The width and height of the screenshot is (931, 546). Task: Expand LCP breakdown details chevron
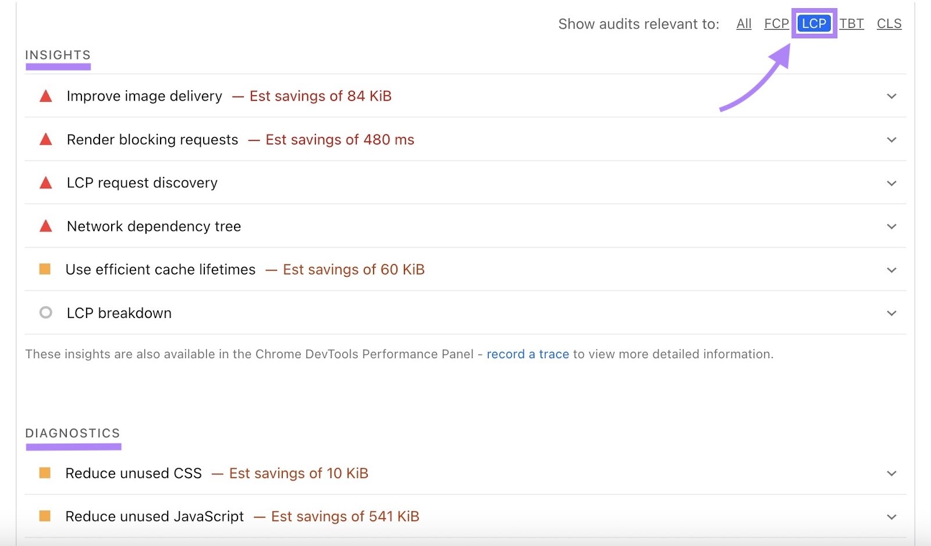tap(891, 313)
